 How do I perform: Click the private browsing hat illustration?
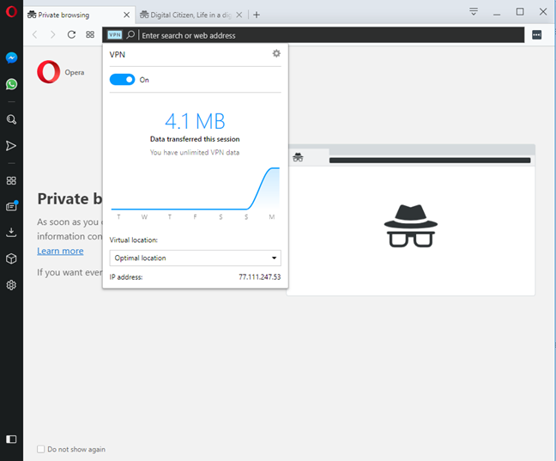click(411, 226)
